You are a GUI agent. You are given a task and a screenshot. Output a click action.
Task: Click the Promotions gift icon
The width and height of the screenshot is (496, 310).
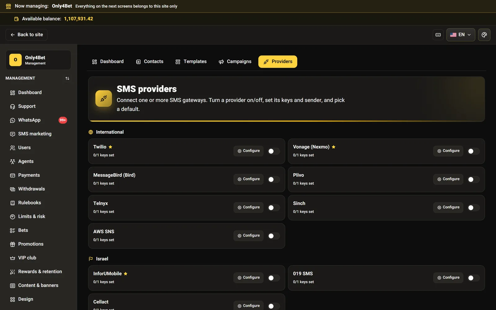click(12, 244)
